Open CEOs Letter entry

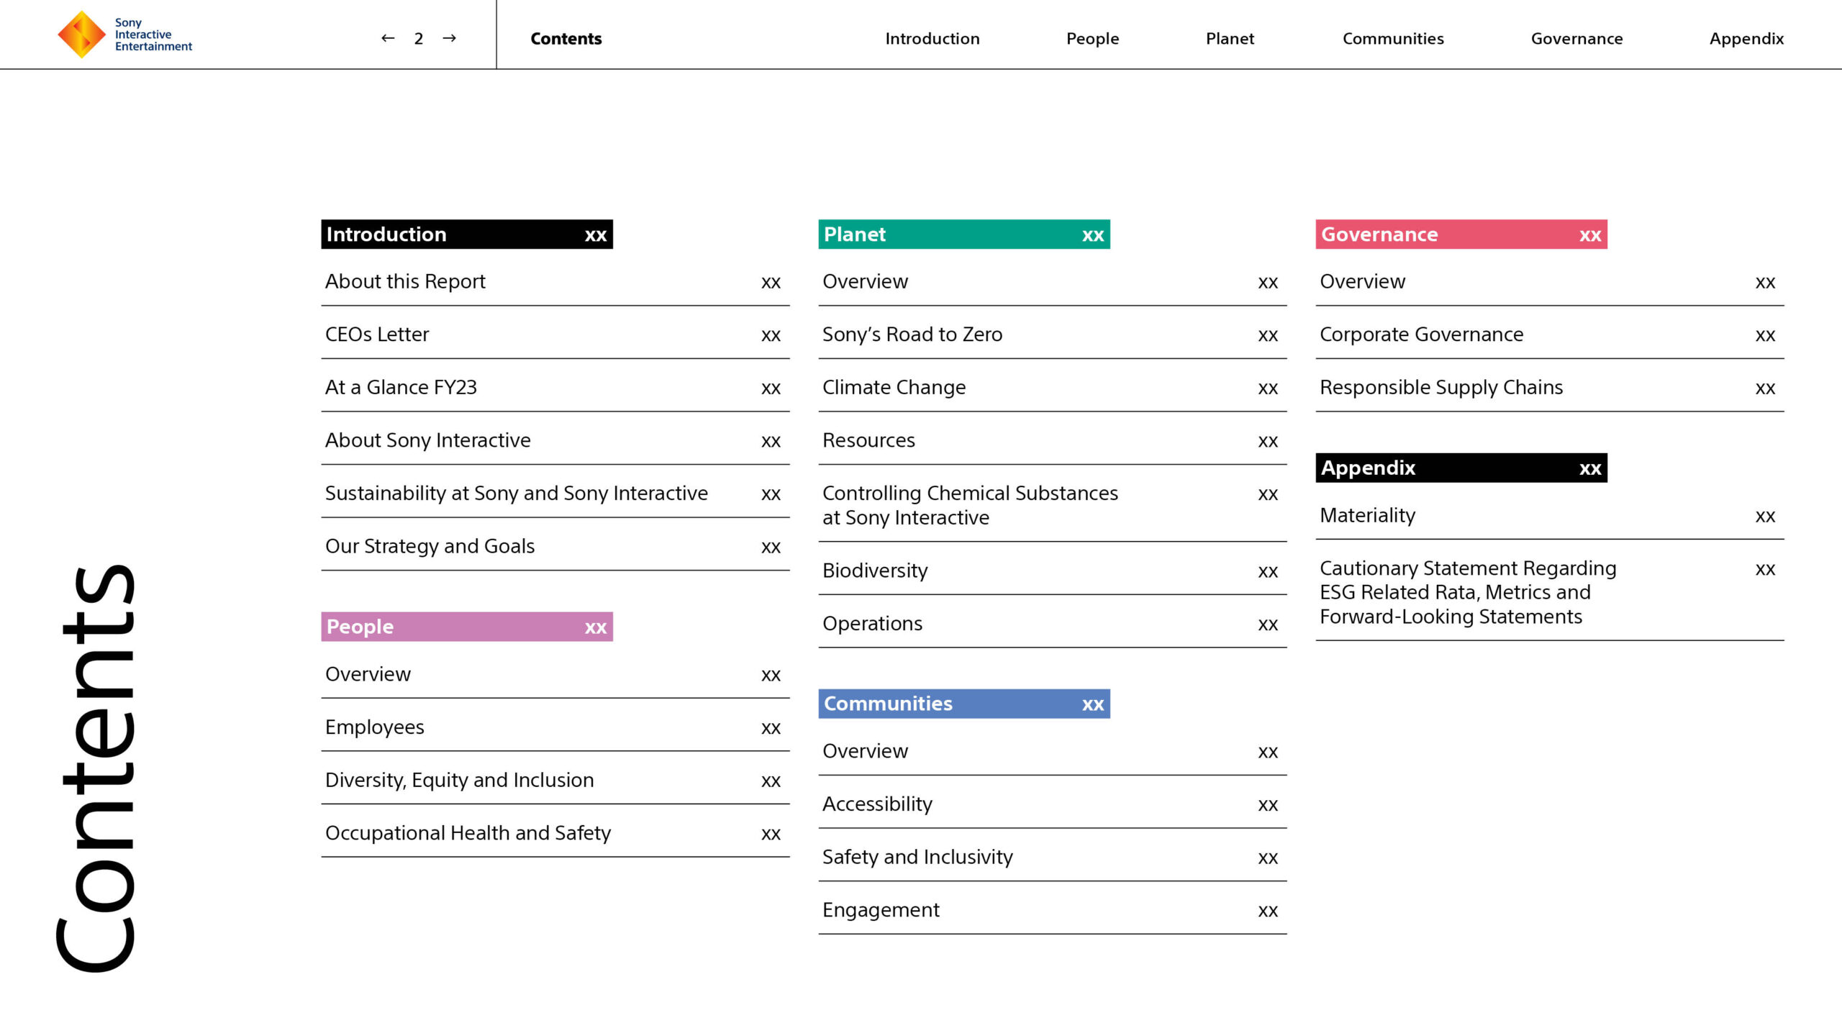point(555,335)
